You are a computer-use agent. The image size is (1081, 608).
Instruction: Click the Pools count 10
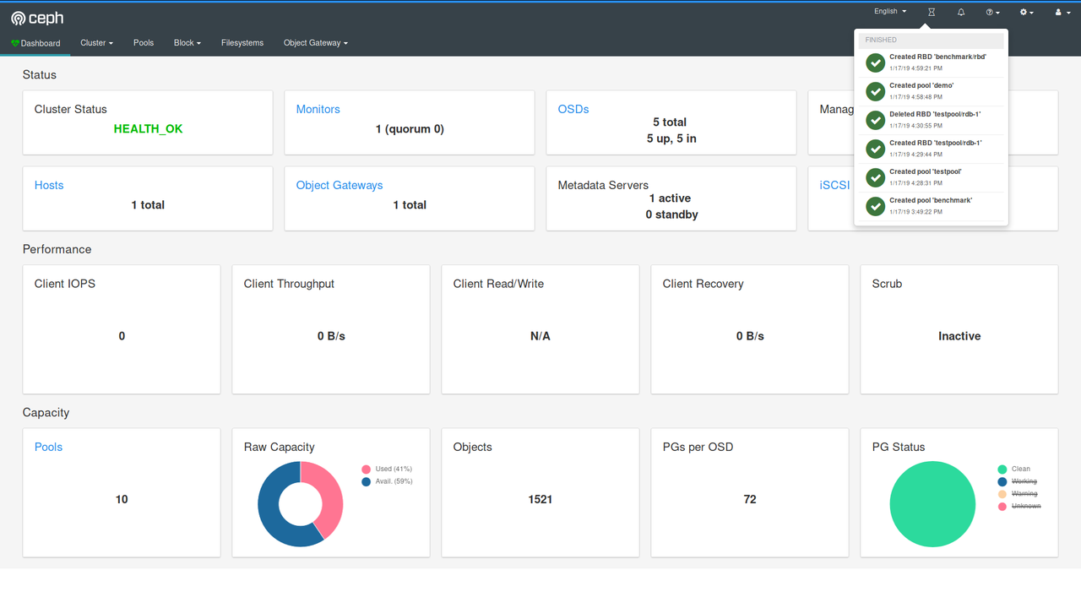click(122, 499)
